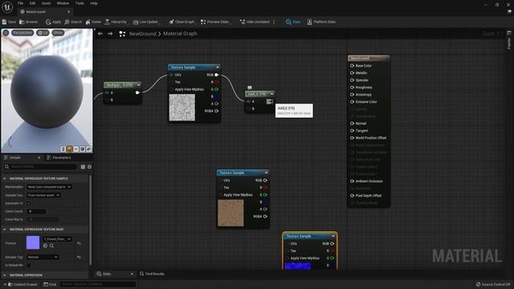The height and width of the screenshot is (289, 514).
Task: Collapse Material Expression Texture Base section
Action: click(5, 230)
